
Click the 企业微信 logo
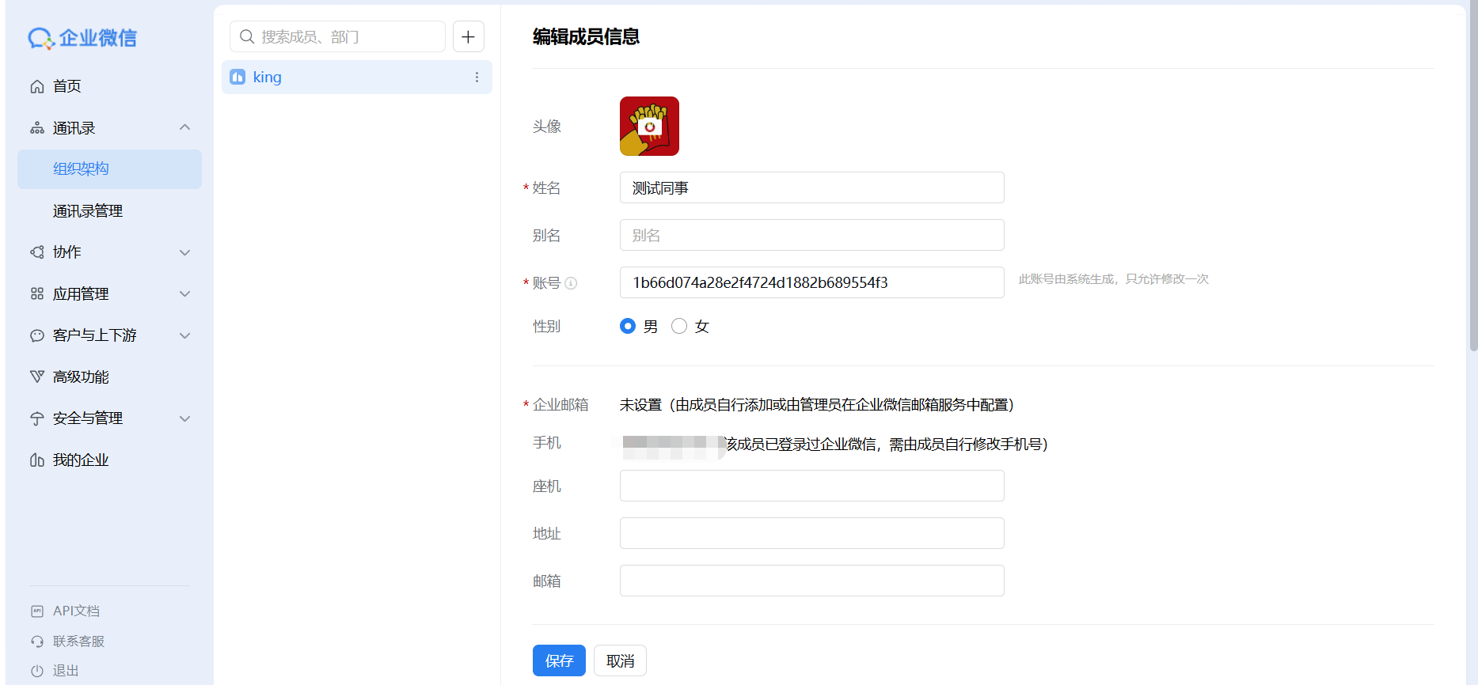(82, 37)
